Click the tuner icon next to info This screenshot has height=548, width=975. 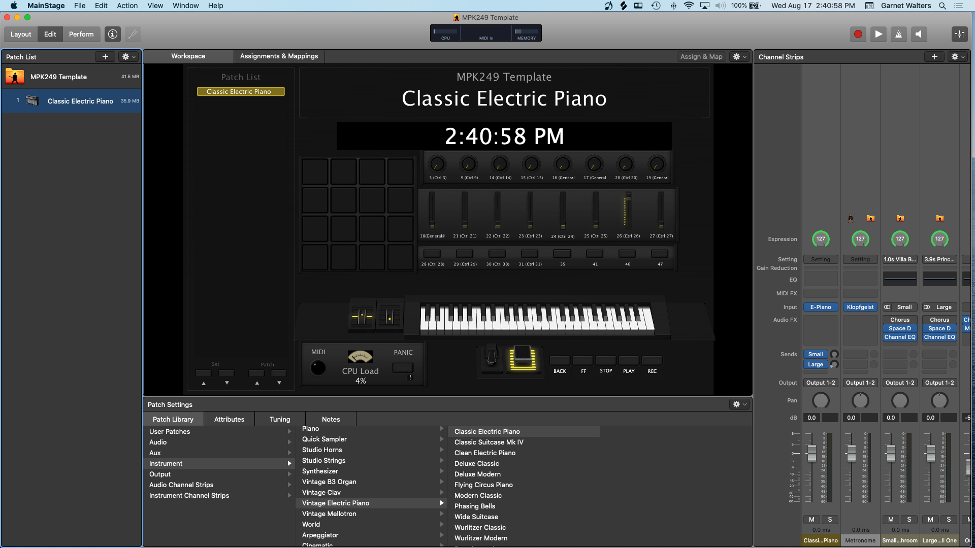[x=133, y=35]
